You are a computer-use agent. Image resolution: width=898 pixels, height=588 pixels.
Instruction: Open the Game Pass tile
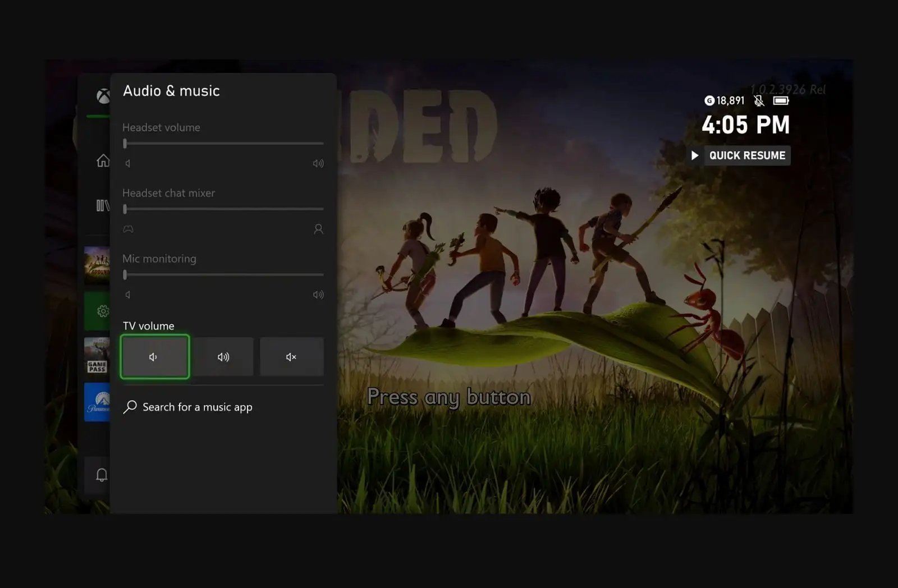[x=97, y=356]
